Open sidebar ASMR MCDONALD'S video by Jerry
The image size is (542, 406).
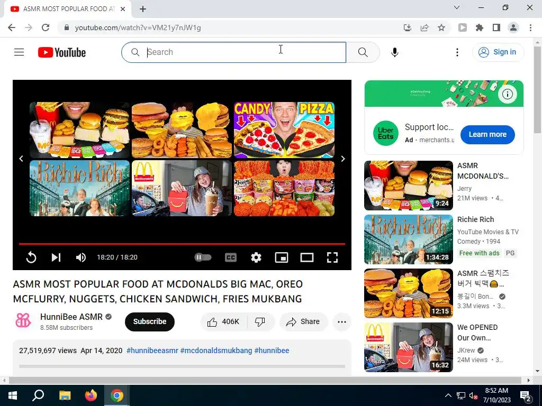click(409, 186)
